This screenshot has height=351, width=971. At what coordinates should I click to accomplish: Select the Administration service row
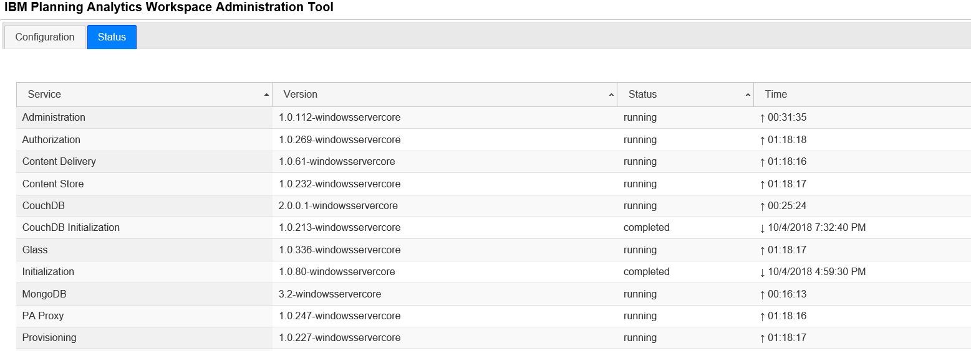tap(493, 118)
